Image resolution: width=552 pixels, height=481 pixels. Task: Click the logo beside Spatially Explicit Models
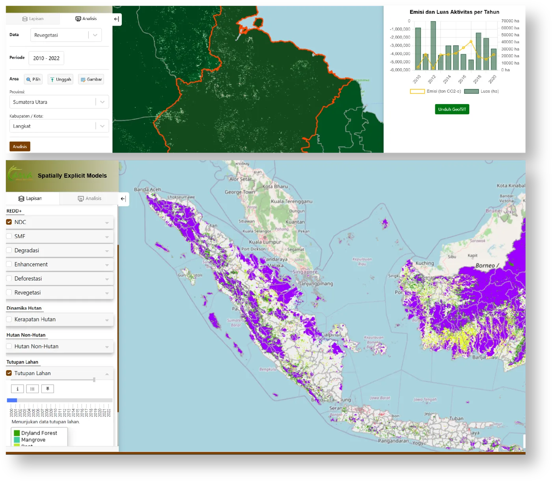pos(20,173)
